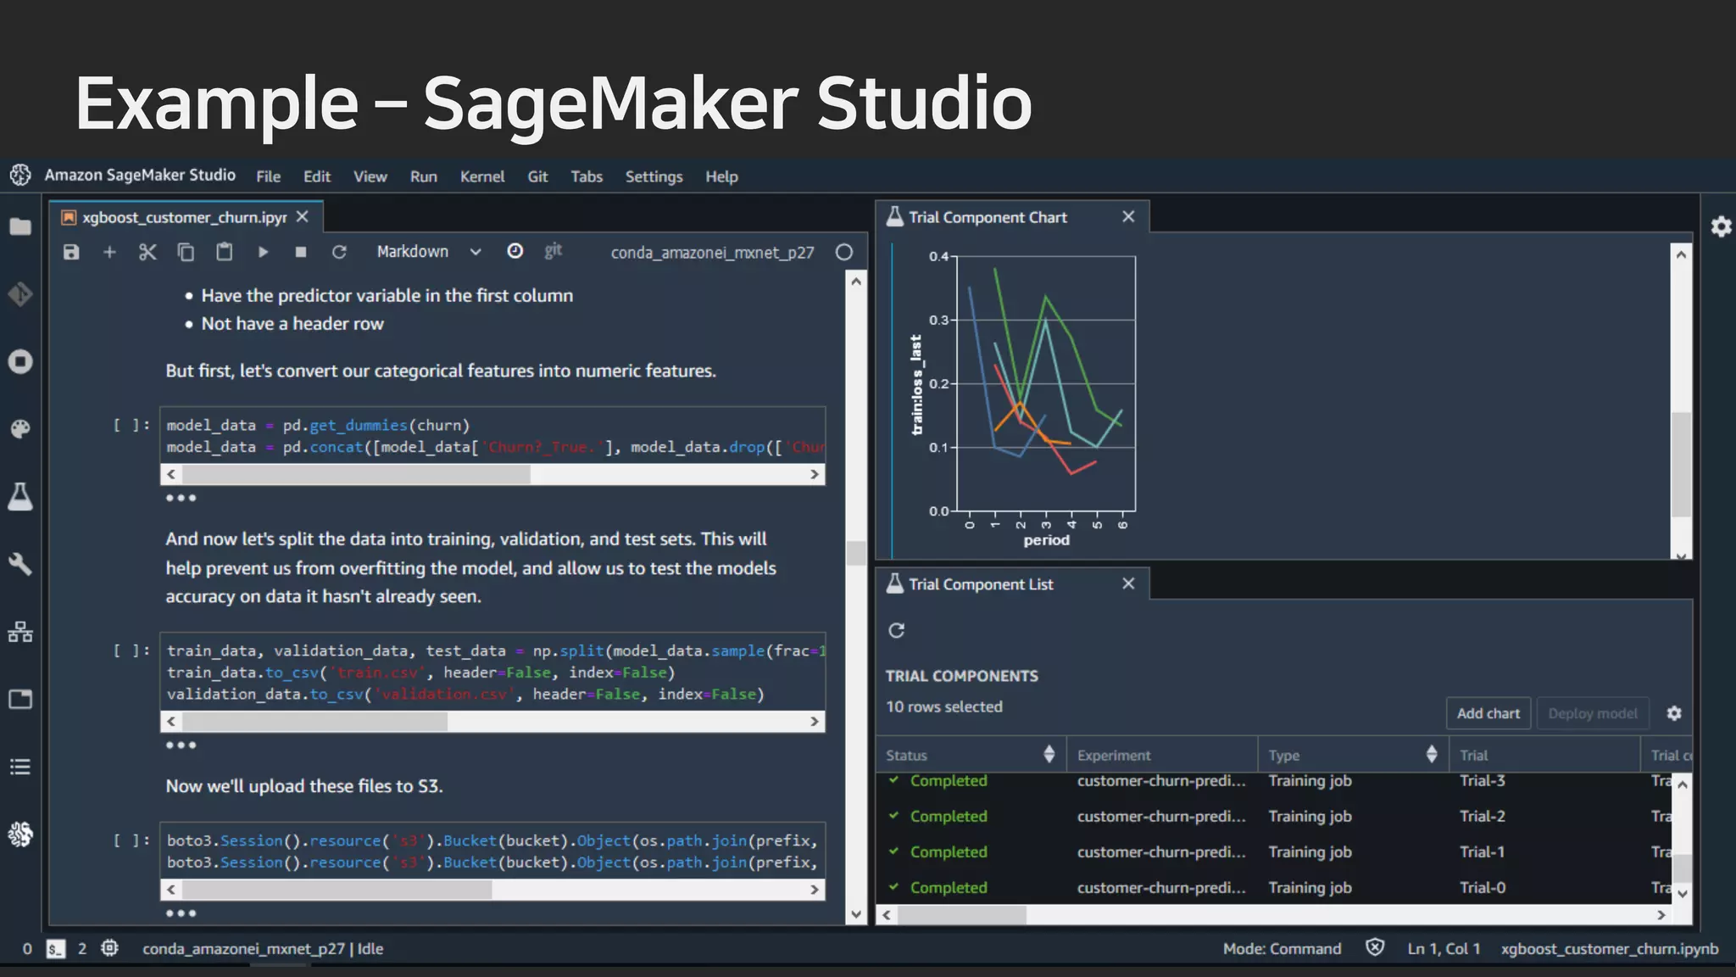Screen dimensions: 1736x977
Task: Open the Markdown cell type dropdown
Action: coord(428,252)
